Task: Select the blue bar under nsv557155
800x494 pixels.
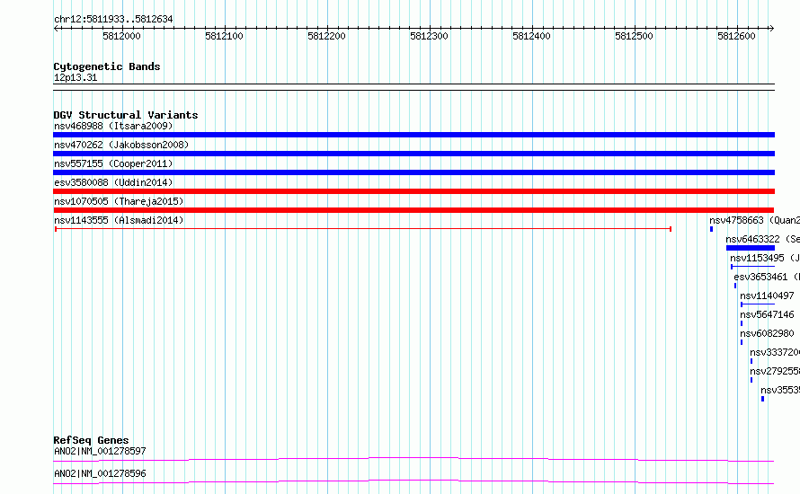Action: click(413, 172)
